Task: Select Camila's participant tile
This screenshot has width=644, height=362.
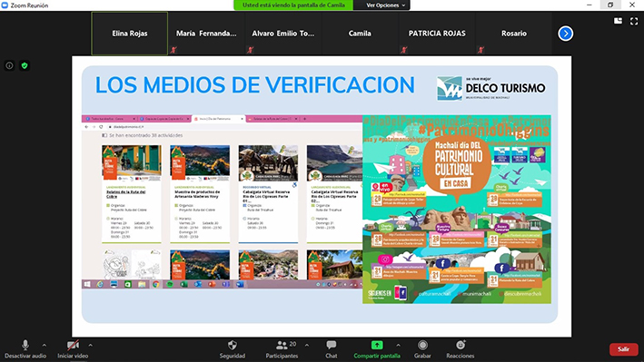Action: [x=360, y=34]
